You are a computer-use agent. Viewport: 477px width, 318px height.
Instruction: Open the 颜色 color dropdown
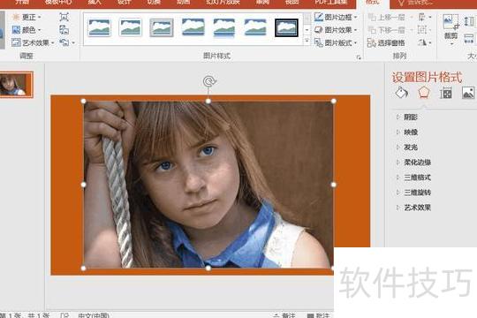(x=26, y=30)
